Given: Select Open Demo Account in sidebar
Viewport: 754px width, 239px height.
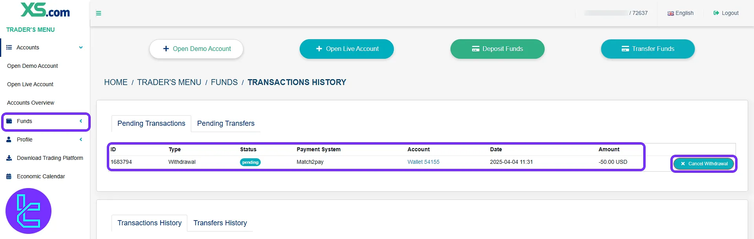Looking at the screenshot, I should point(33,66).
